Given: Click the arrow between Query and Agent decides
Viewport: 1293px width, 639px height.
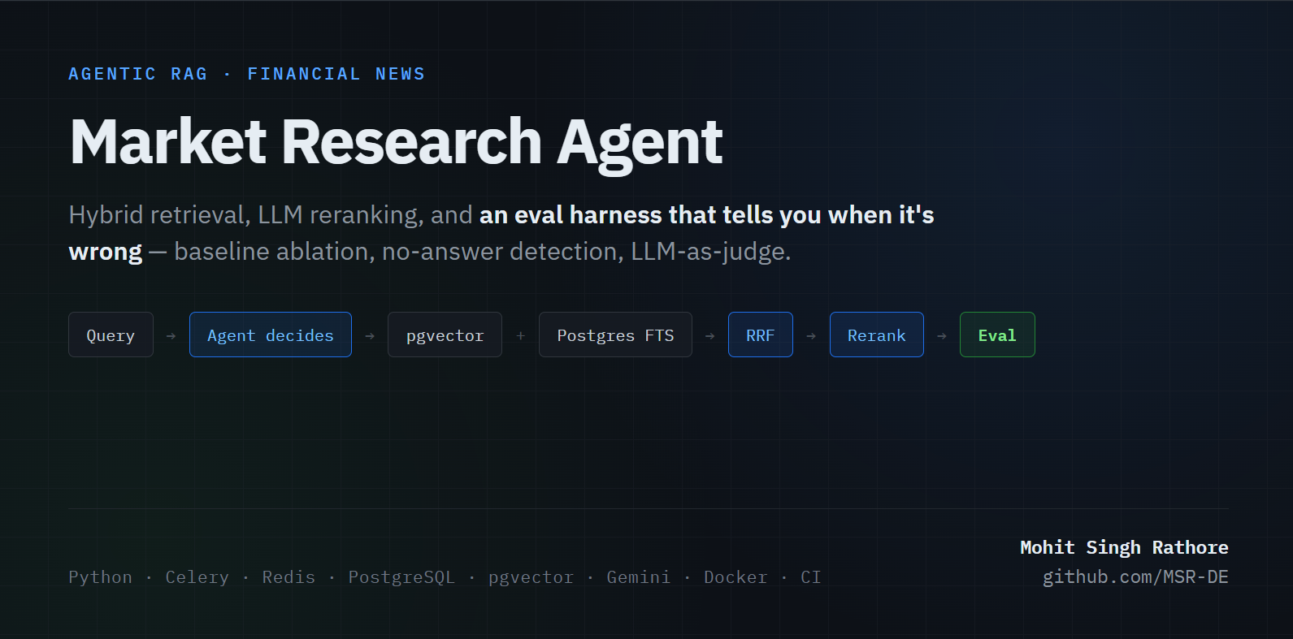Looking at the screenshot, I should click(x=171, y=335).
